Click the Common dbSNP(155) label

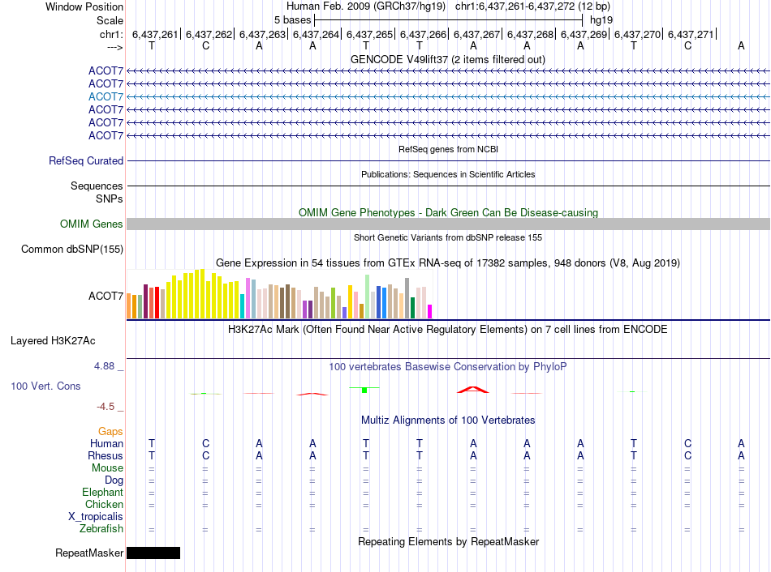pyautogui.click(x=72, y=249)
